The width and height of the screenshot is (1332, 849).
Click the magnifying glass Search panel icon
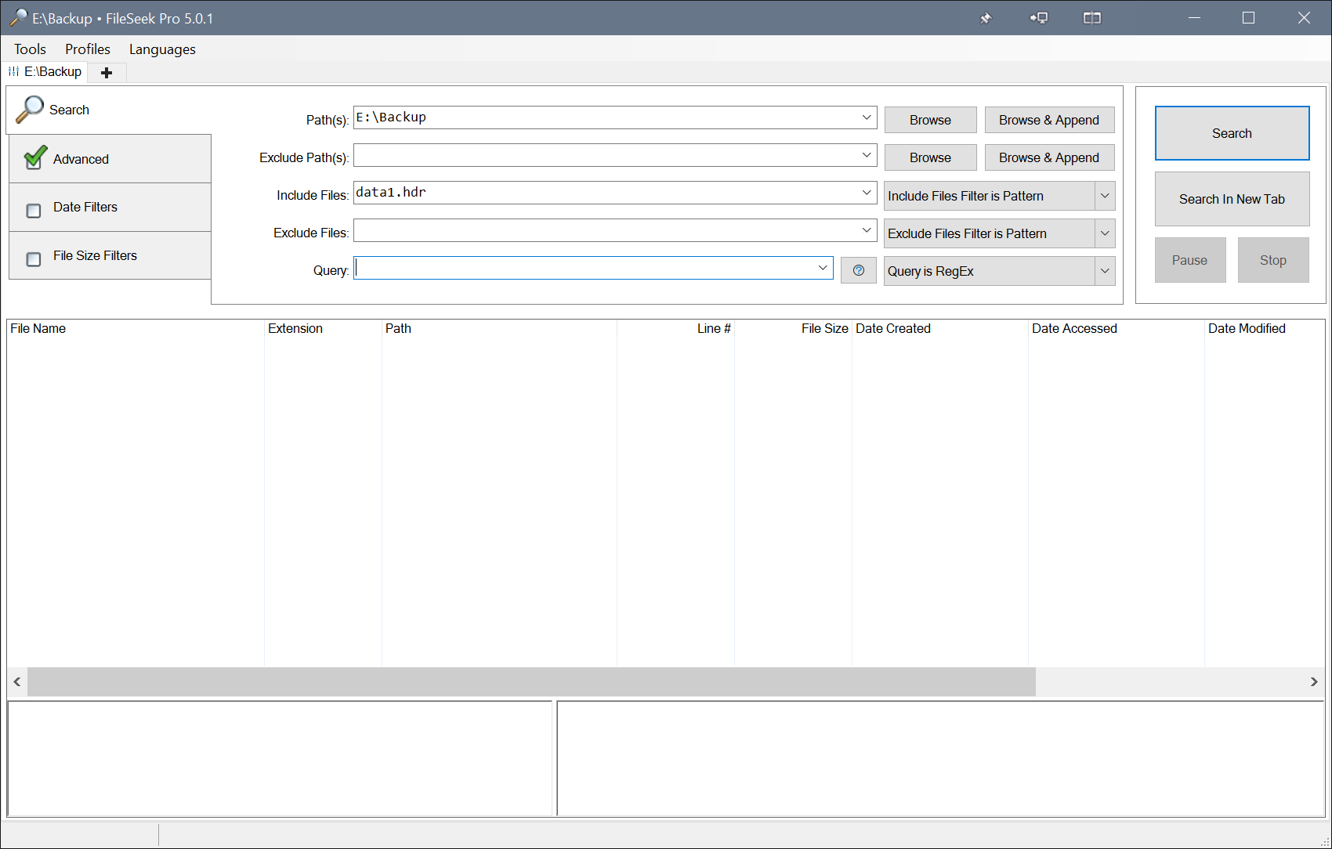[x=30, y=110]
